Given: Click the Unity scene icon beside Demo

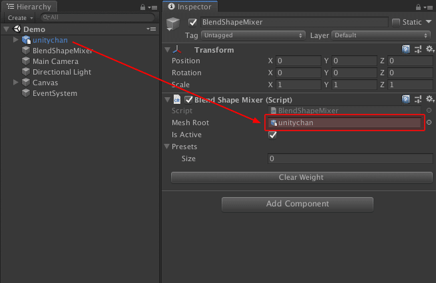Looking at the screenshot, I should (17, 29).
